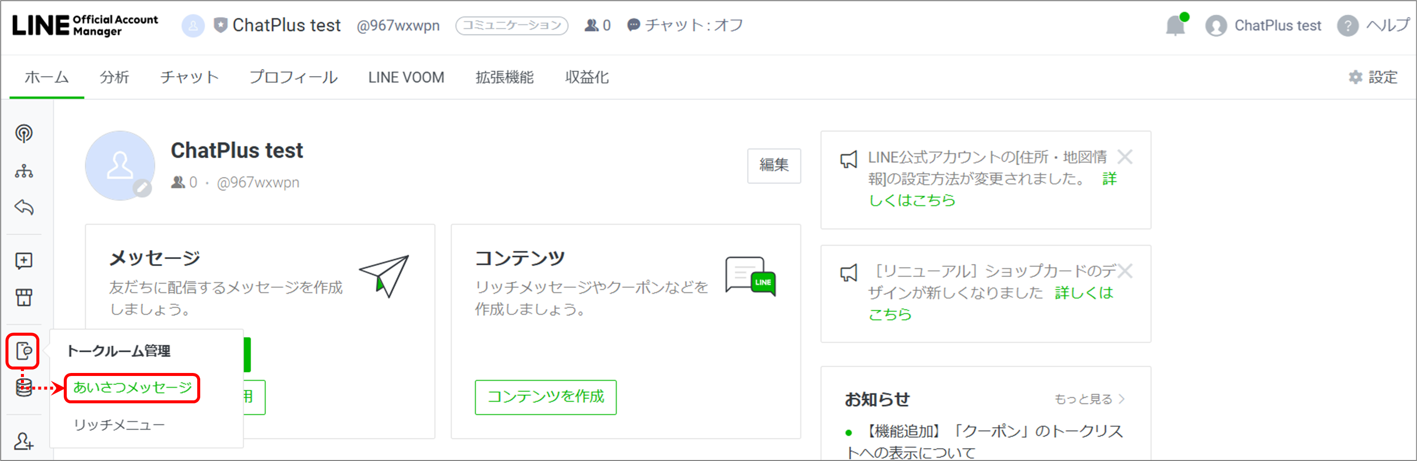Click the paper plane message icon

[x=384, y=277]
